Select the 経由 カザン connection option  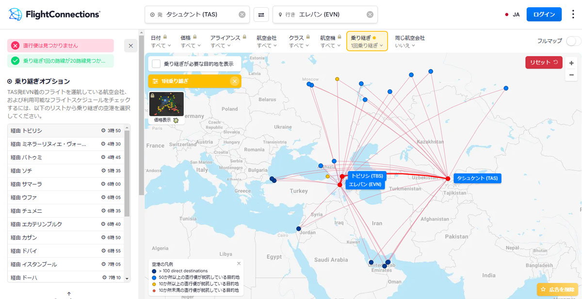[x=66, y=237]
